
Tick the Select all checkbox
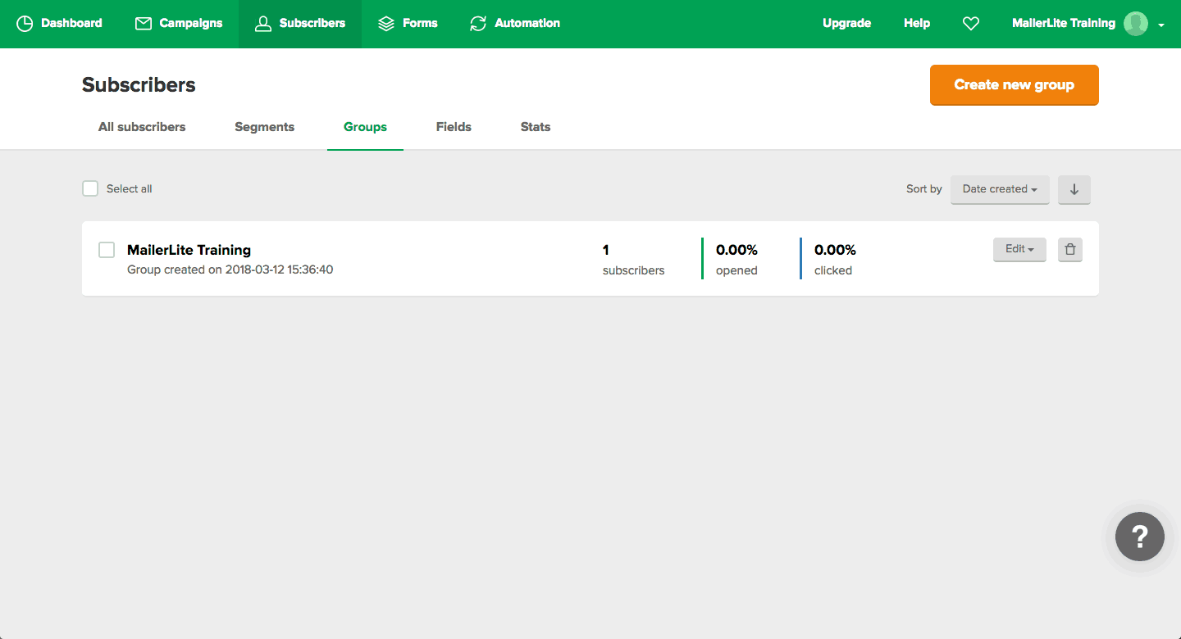(90, 188)
